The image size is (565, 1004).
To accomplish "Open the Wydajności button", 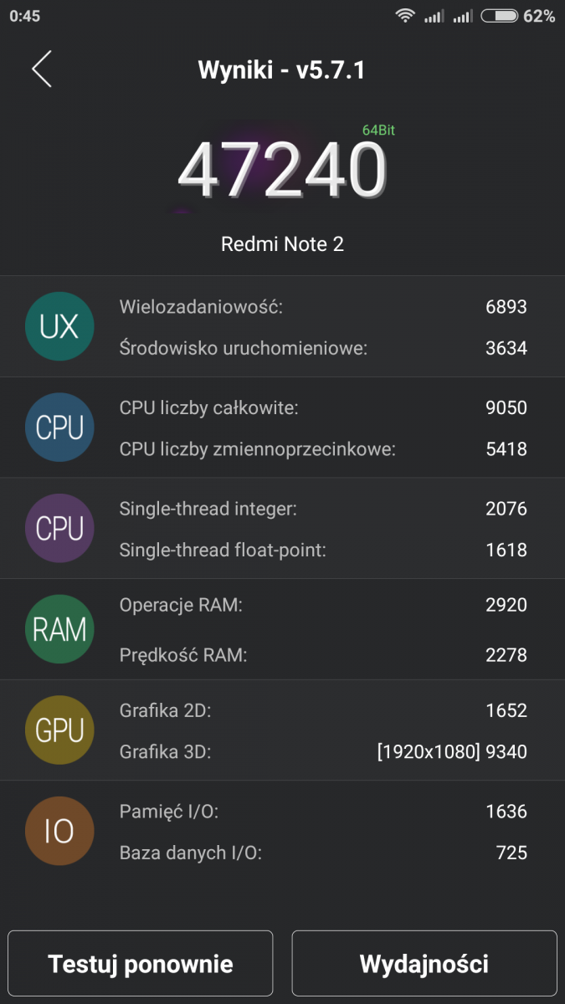I will (424, 964).
